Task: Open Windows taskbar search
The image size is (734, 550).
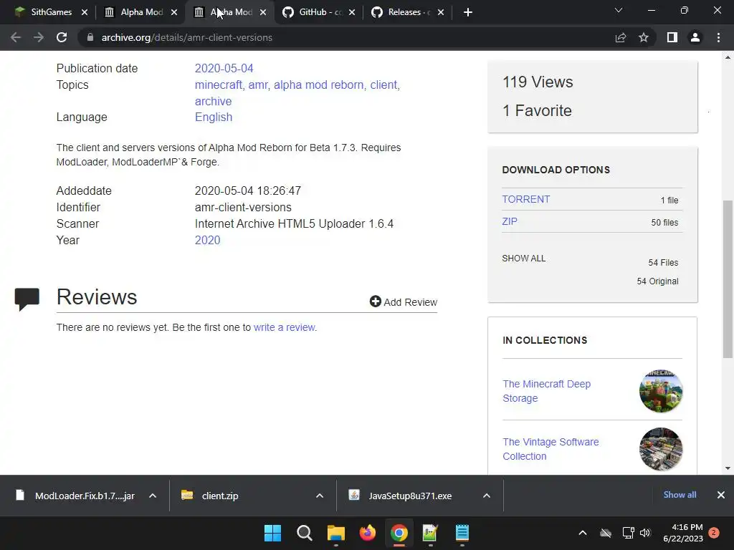Action: tap(304, 533)
